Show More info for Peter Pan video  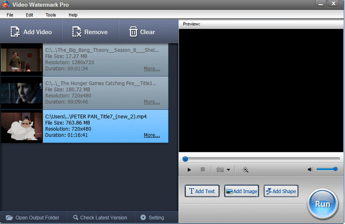pyautogui.click(x=152, y=135)
